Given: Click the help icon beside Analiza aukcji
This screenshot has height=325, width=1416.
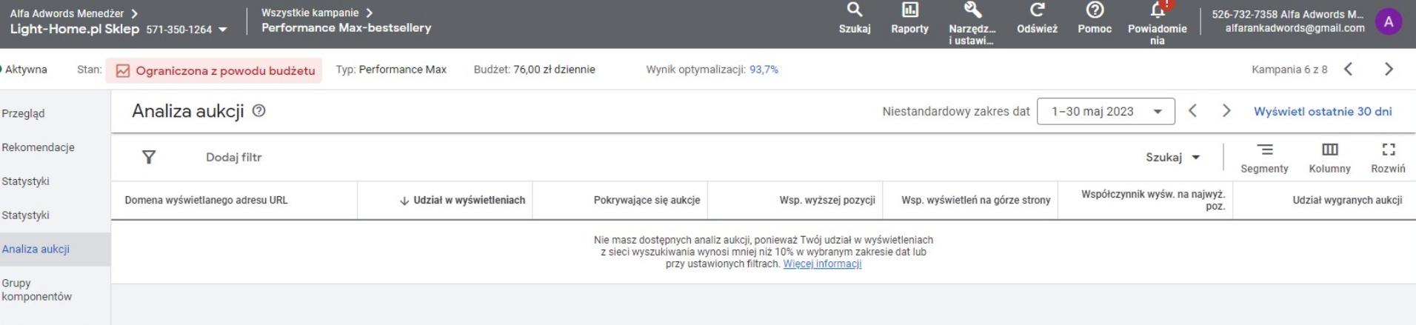Looking at the screenshot, I should click(x=258, y=111).
